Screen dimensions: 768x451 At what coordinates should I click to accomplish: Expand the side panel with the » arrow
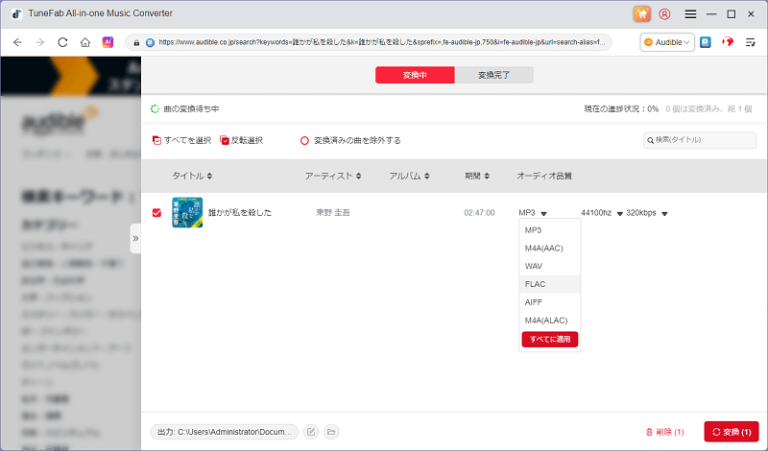[135, 238]
